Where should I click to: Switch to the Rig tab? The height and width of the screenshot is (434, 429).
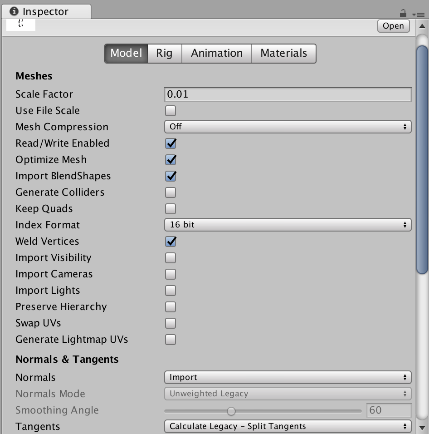click(164, 53)
